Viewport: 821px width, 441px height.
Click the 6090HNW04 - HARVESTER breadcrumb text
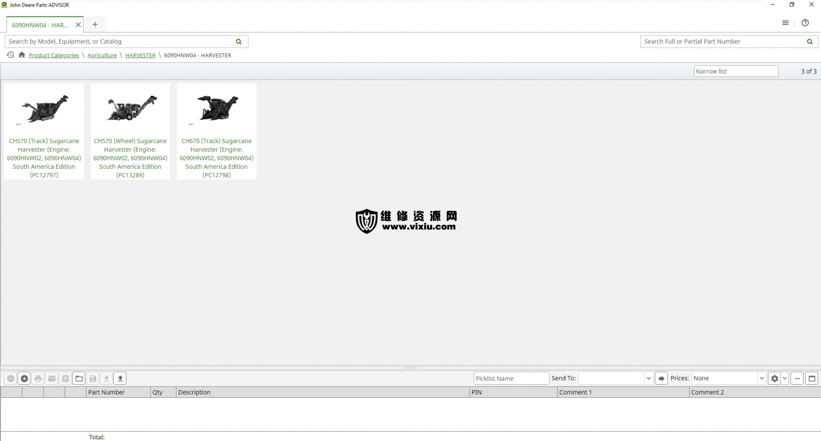pos(198,55)
